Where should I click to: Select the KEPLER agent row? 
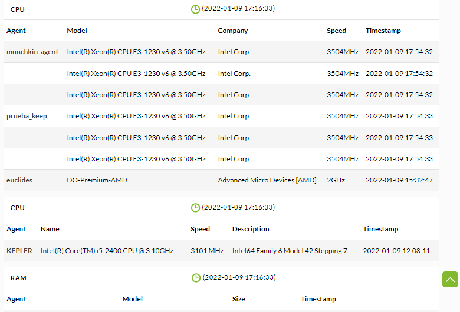point(221,251)
